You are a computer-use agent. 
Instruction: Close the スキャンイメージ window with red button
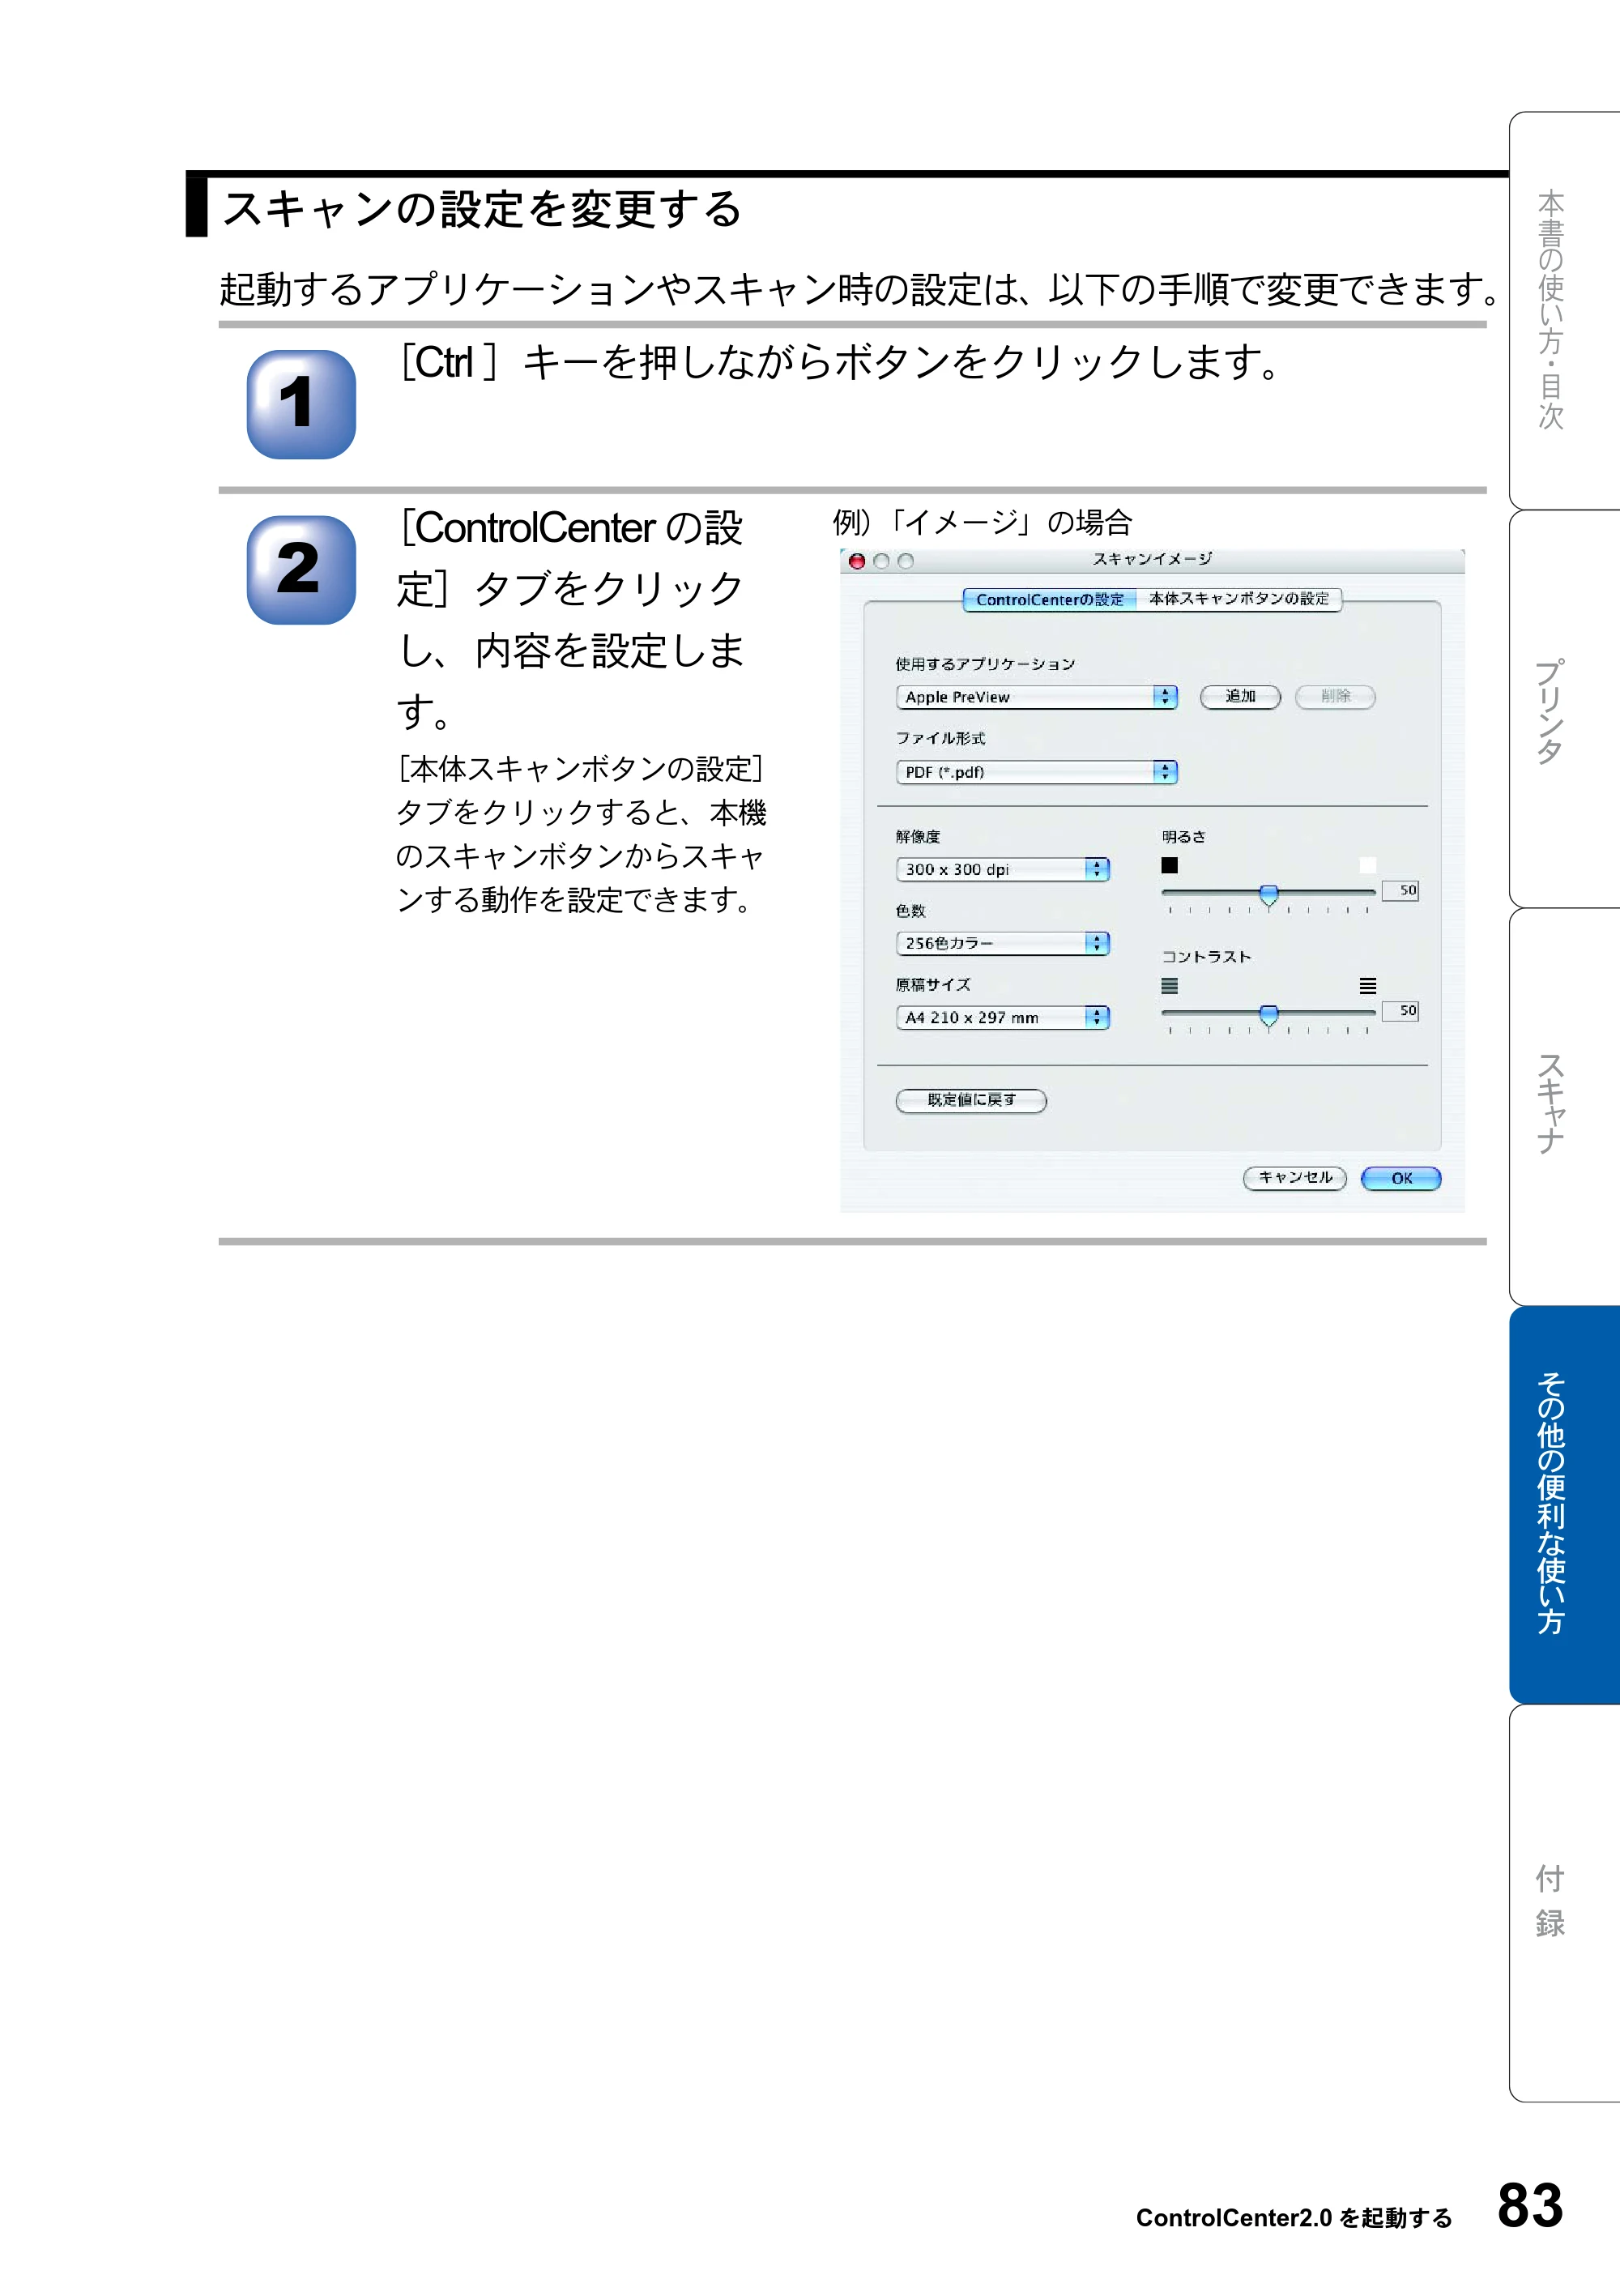click(x=857, y=561)
